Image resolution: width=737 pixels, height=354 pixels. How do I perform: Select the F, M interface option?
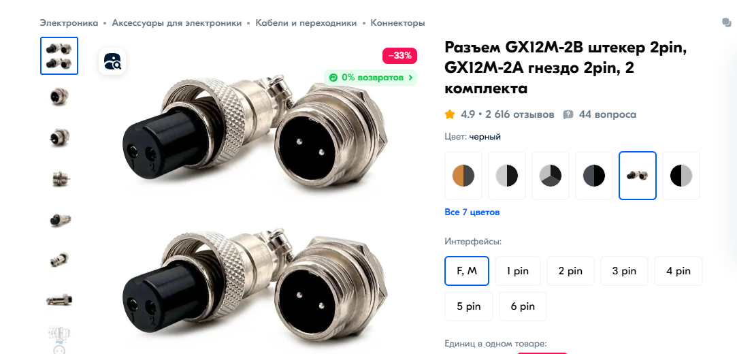(467, 271)
